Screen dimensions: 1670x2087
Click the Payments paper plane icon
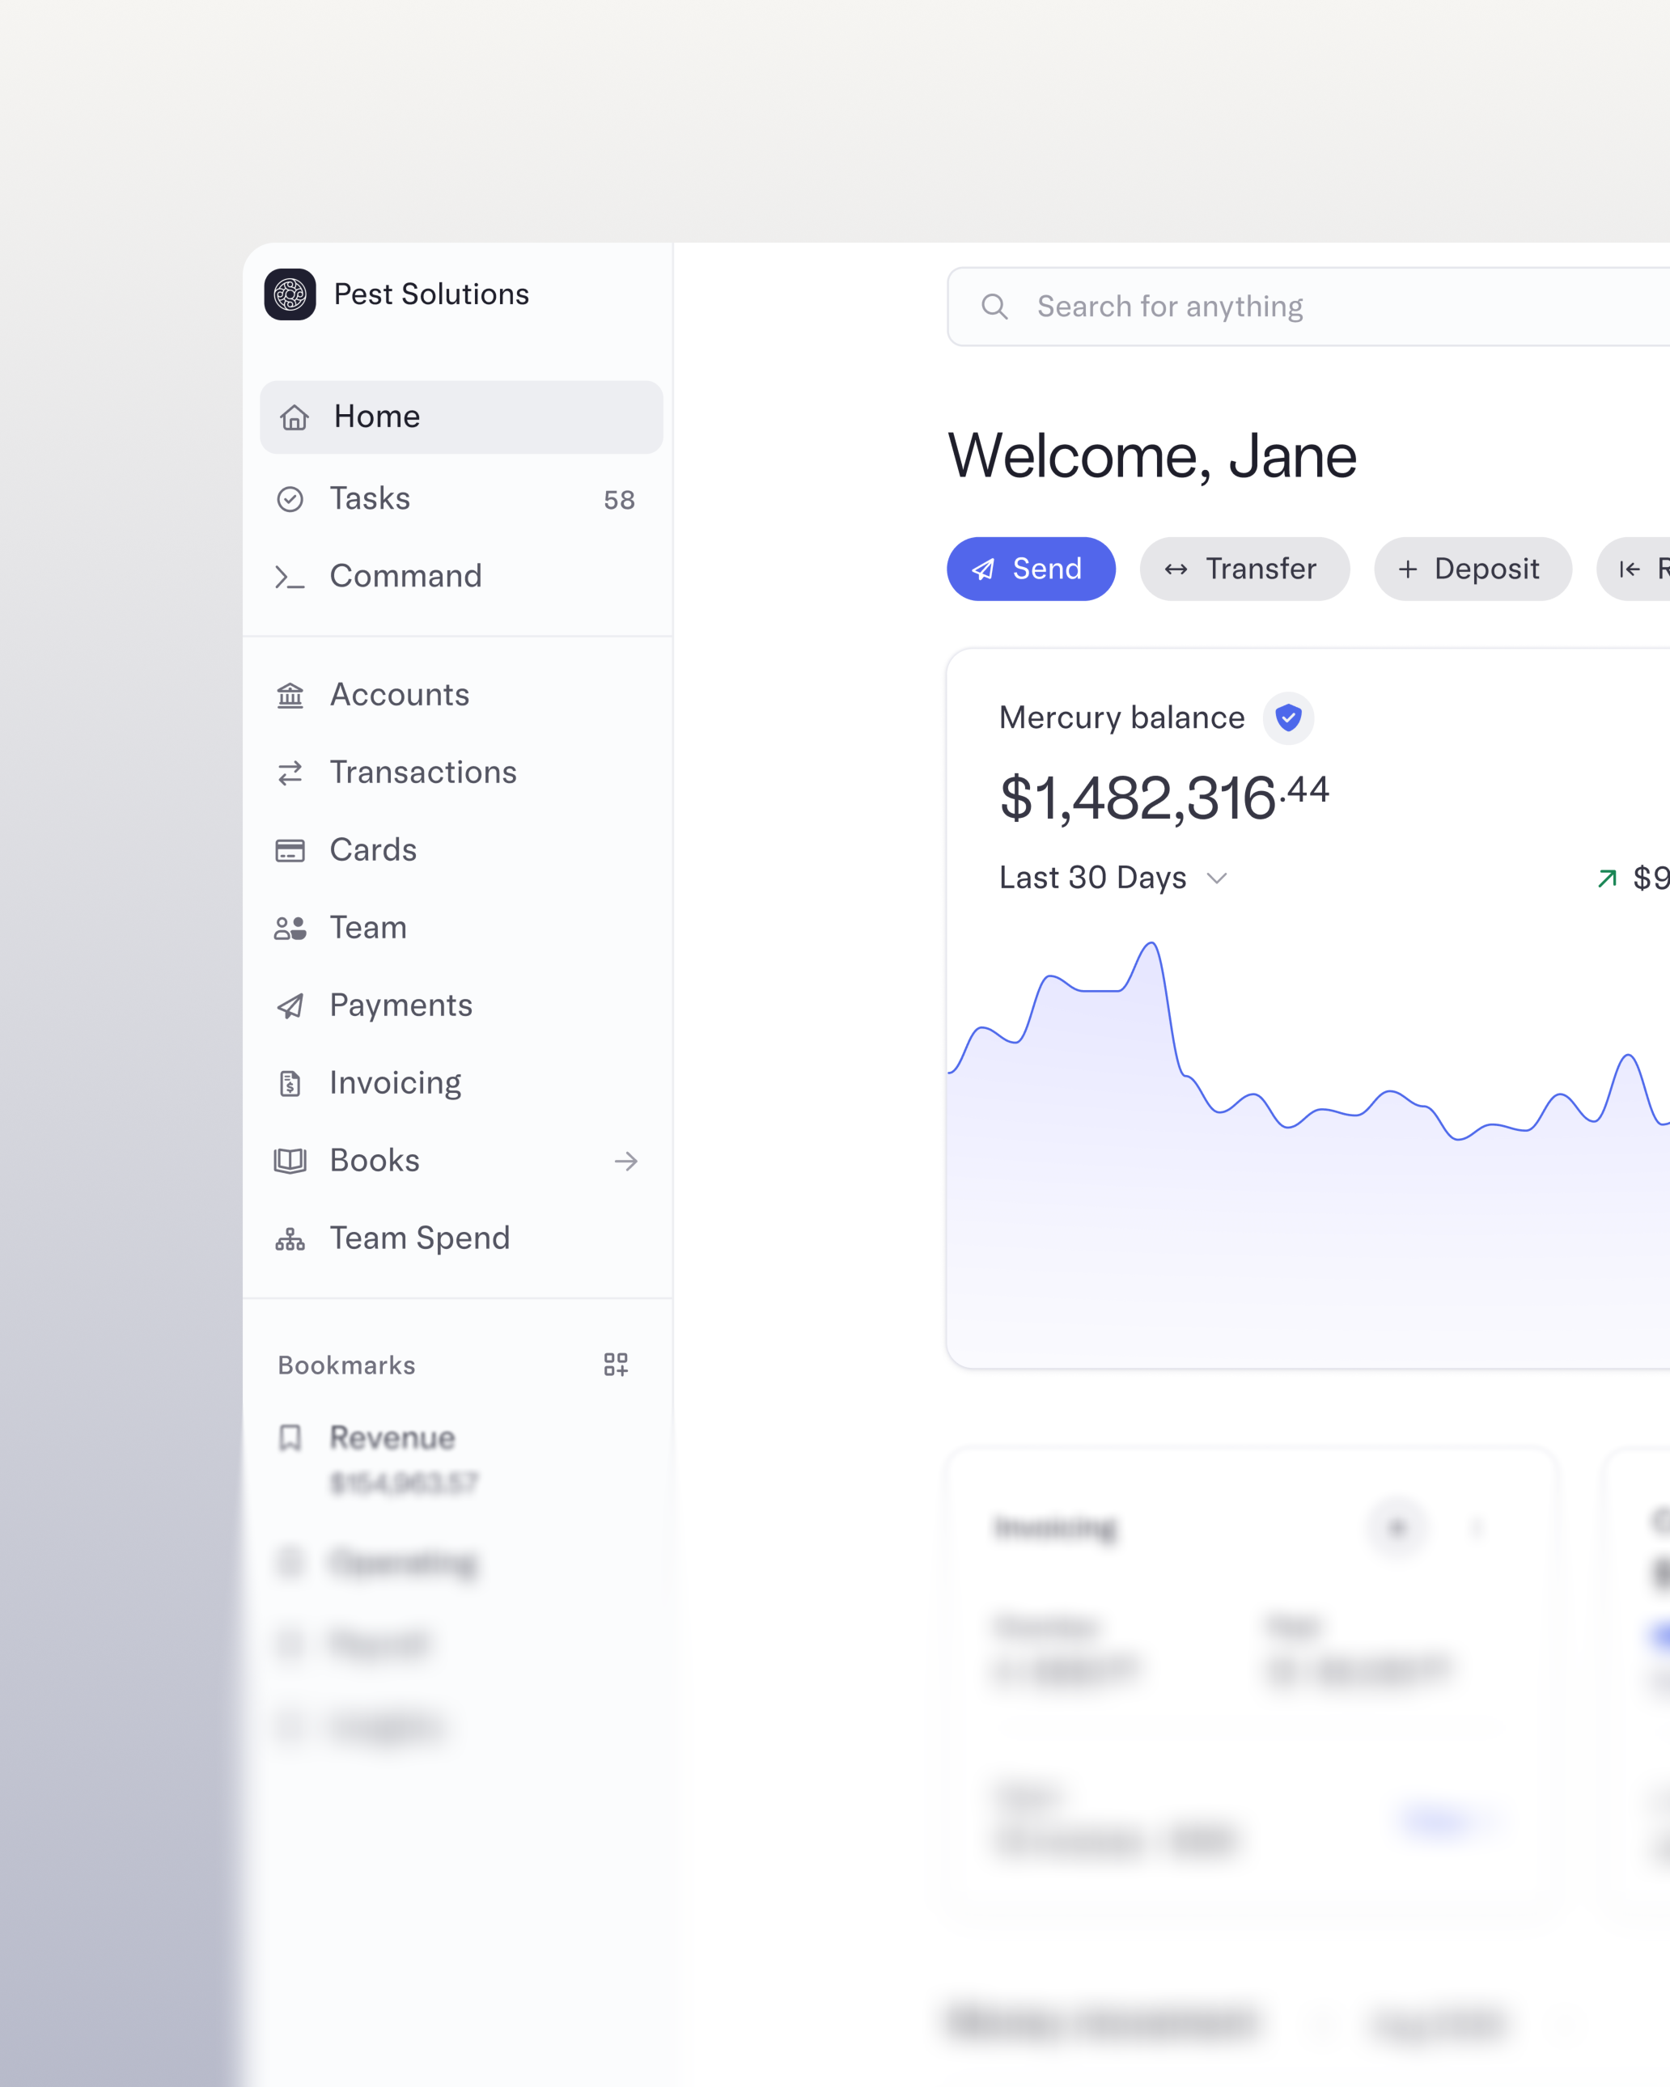pyautogui.click(x=290, y=1005)
